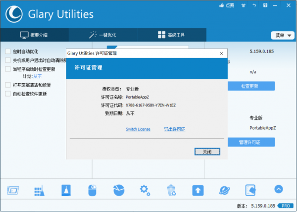The image size is (297, 212).
Task: Expand the bottom toolbar with round chevron
Action: (279, 189)
